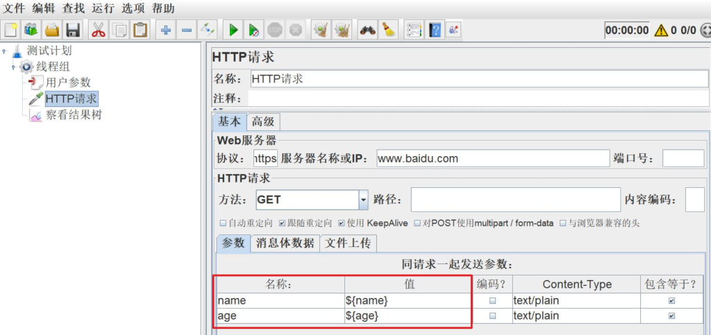Screen dimensions: 711x335
Task: Open the GET method dropdown
Action: [362, 200]
